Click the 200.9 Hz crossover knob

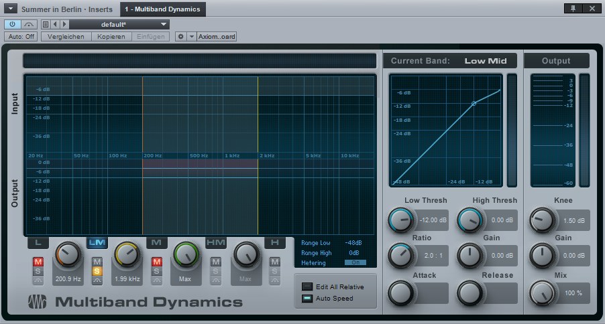(x=68, y=254)
